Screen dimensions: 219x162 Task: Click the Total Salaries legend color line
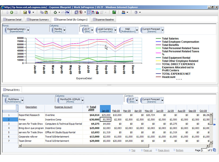tap(158, 39)
